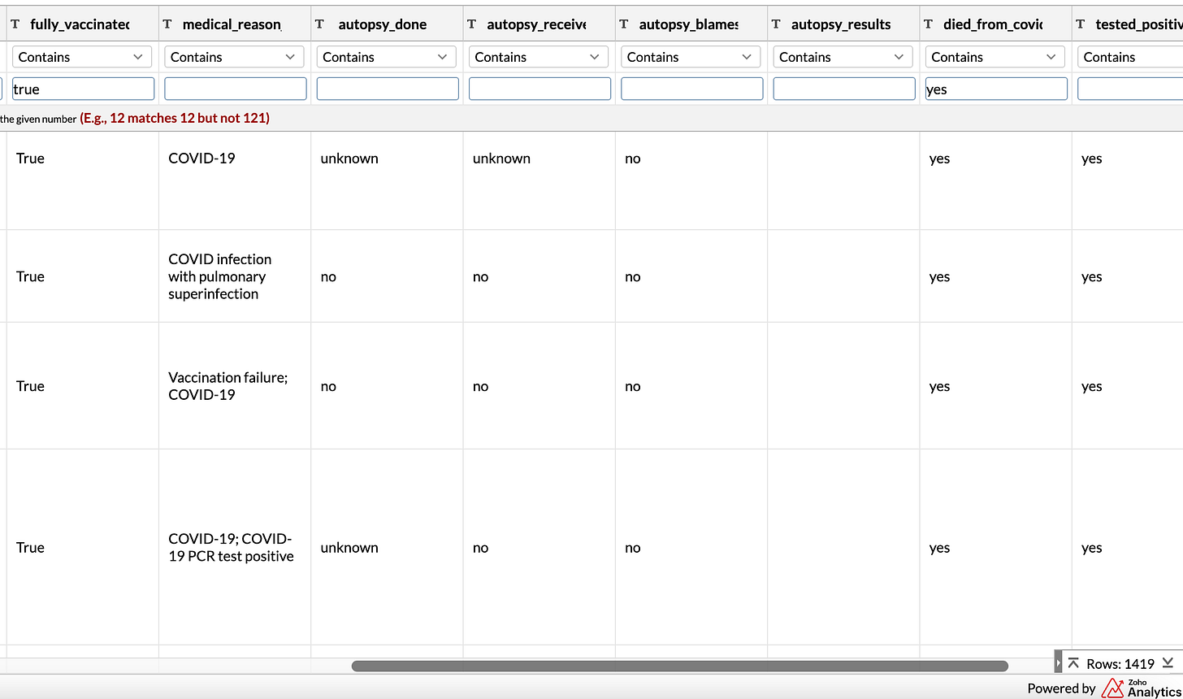Click the T icon next to medical_reason header
1183x699 pixels.
pyautogui.click(x=167, y=24)
